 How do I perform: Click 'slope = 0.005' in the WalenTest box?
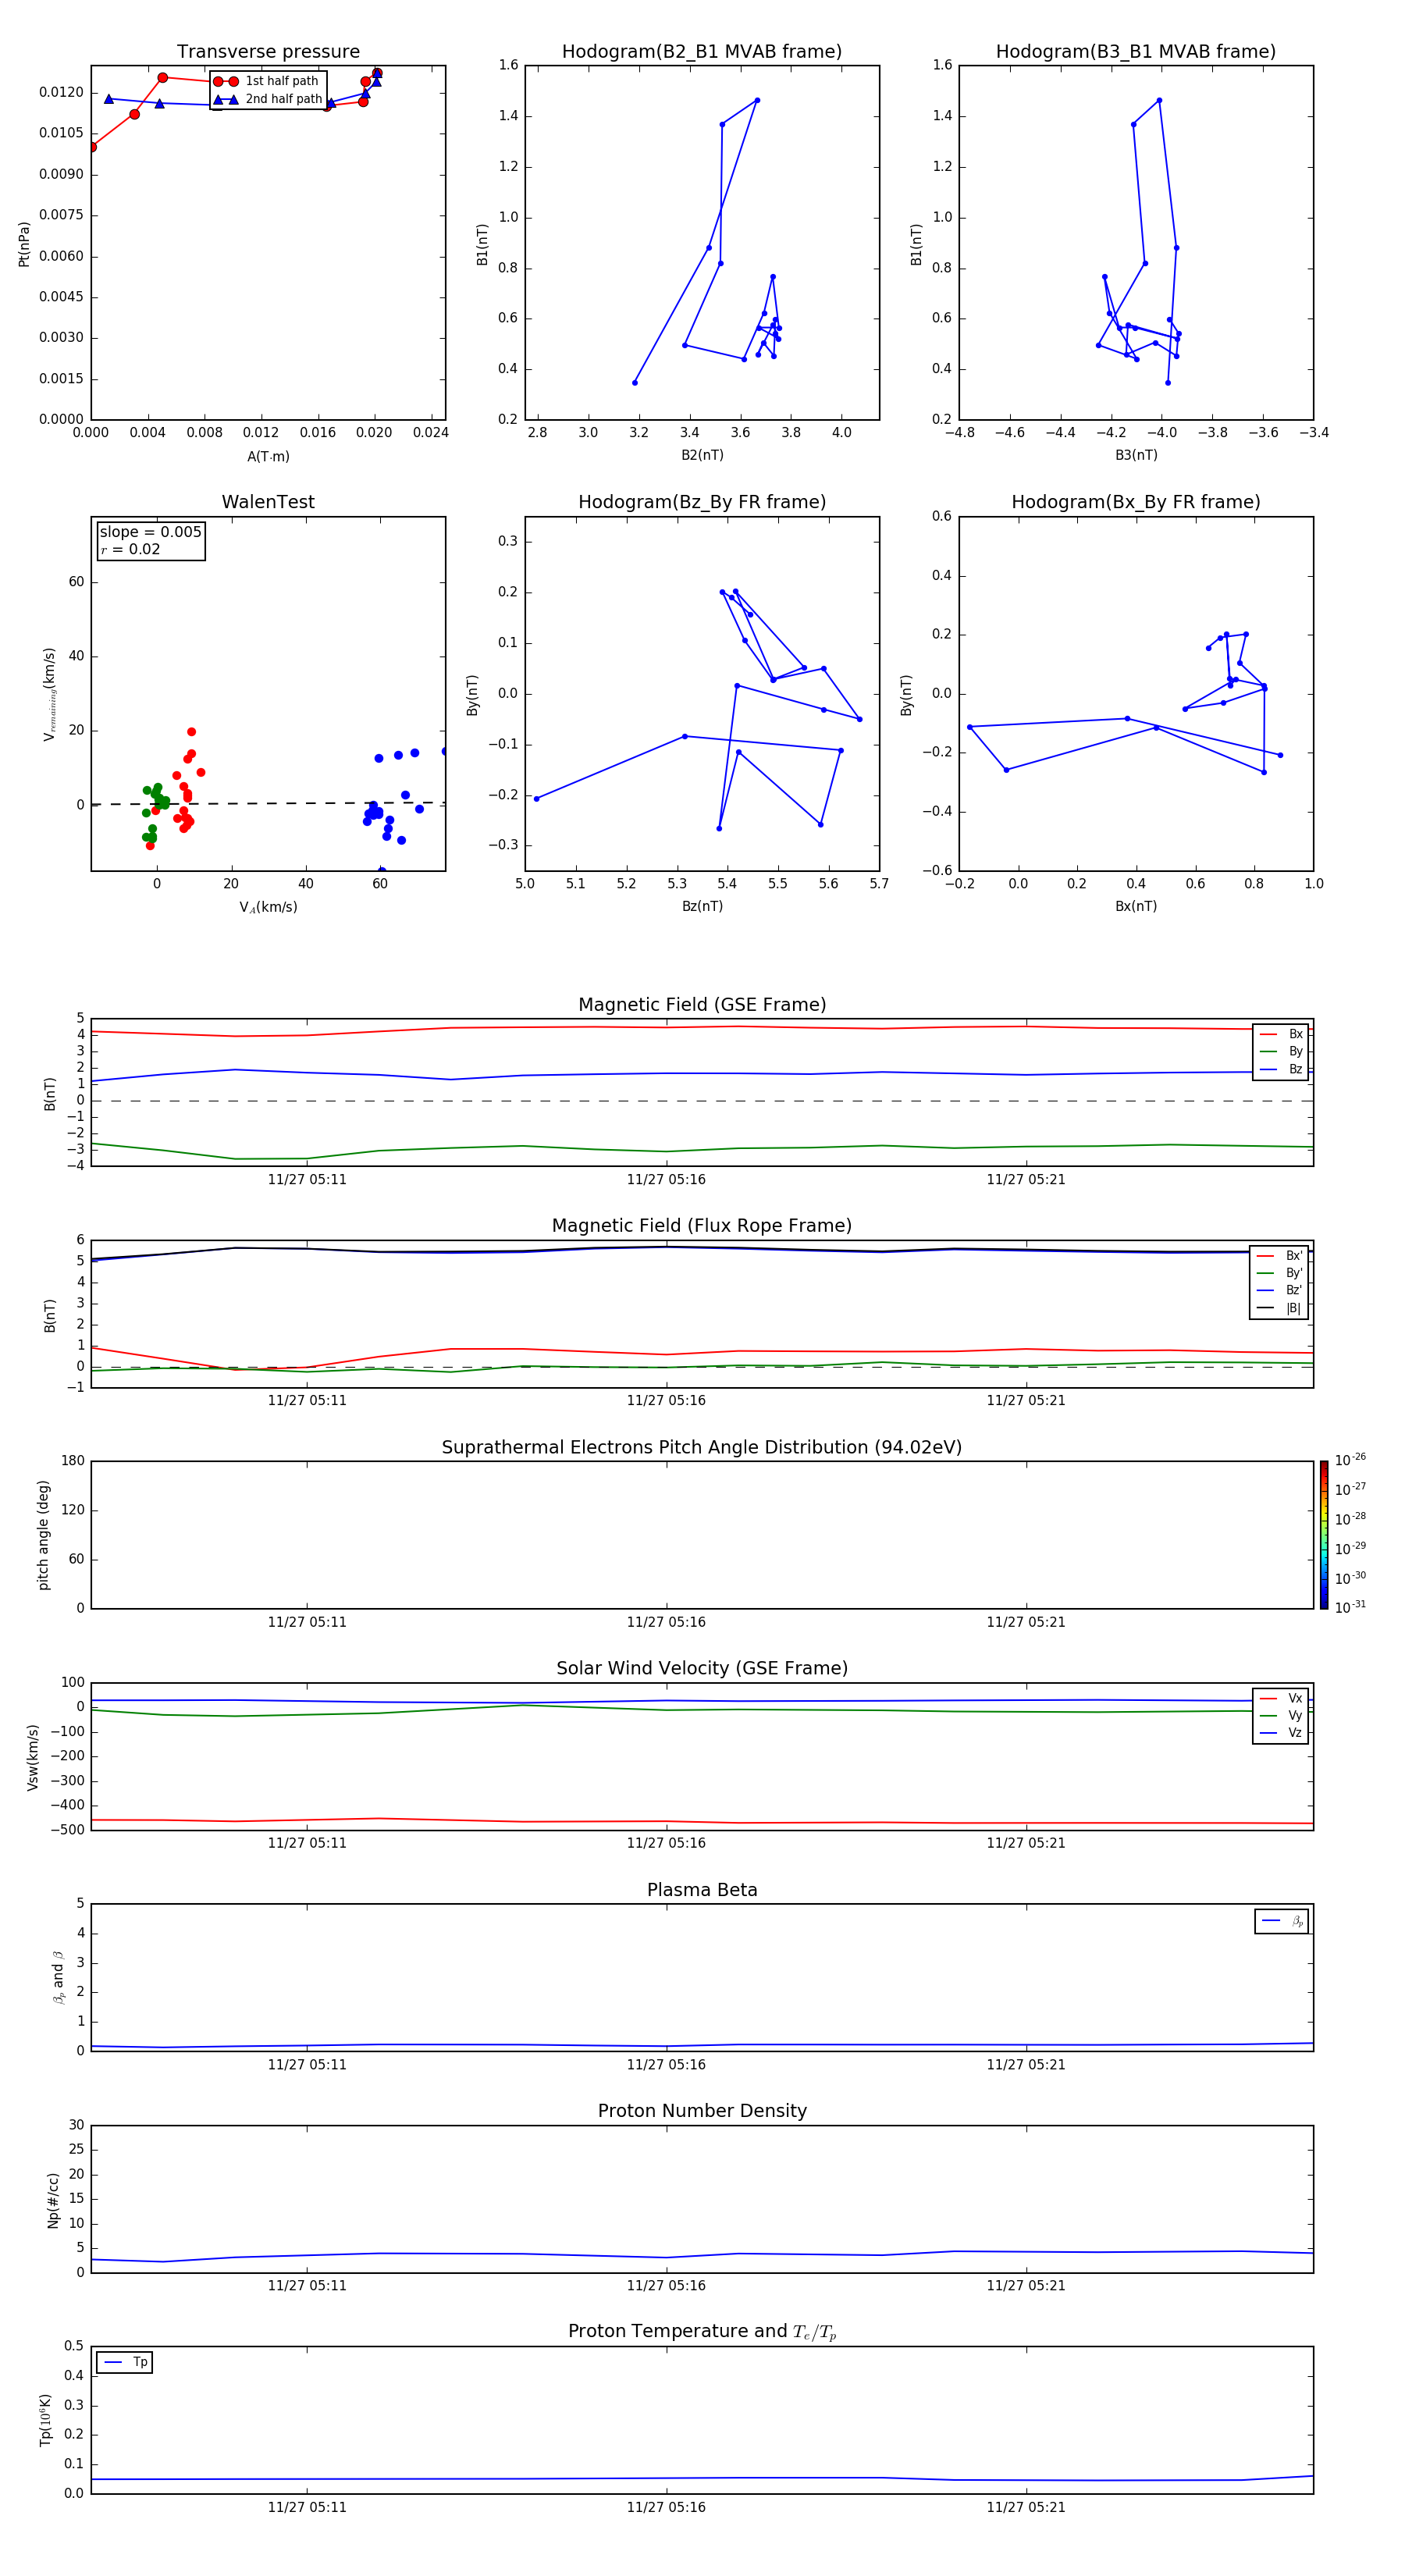151,532
